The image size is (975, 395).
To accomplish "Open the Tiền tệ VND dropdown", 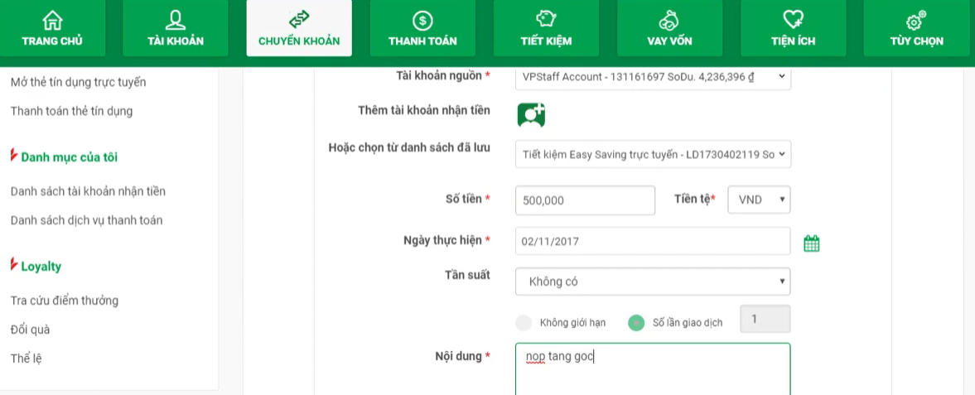I will tap(760, 200).
